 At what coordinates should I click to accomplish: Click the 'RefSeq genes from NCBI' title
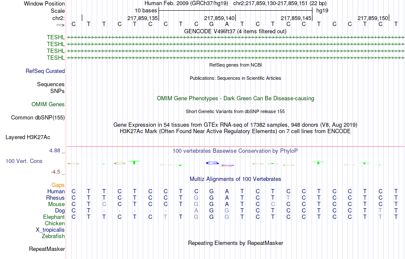(236, 65)
